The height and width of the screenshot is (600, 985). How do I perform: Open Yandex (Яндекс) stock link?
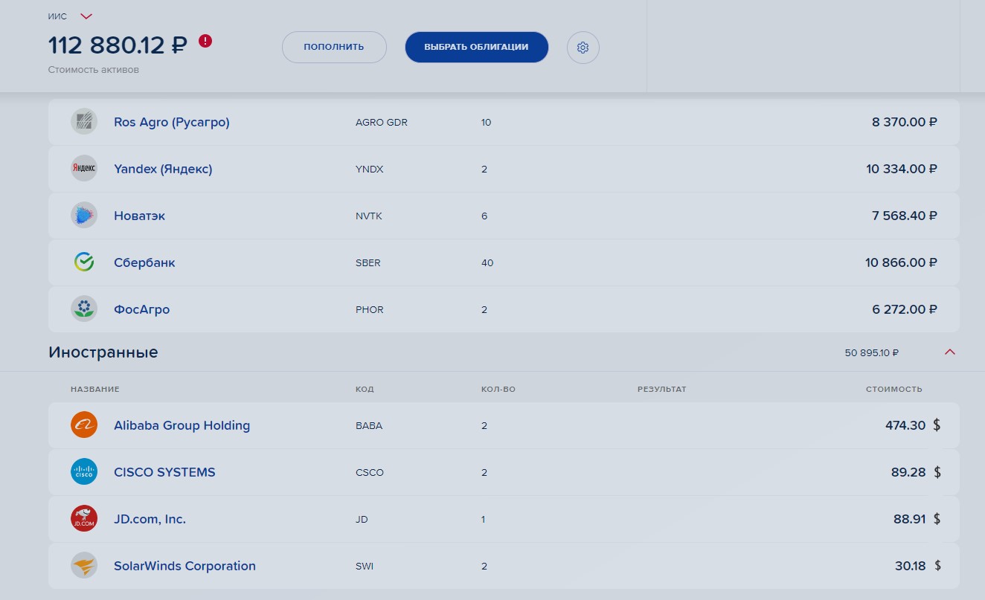point(163,169)
